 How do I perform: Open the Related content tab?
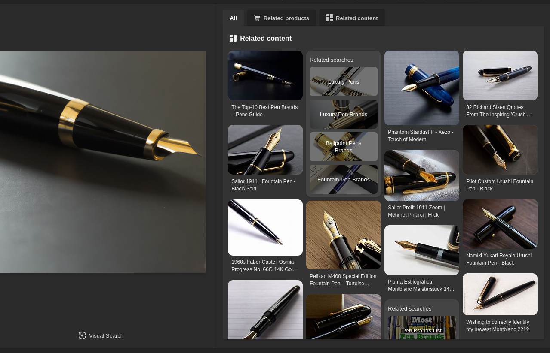pyautogui.click(x=352, y=18)
